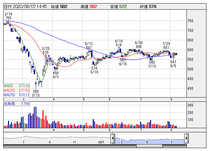
Task: Click the tallest red volume bar in March
Action: [x=43, y=119]
